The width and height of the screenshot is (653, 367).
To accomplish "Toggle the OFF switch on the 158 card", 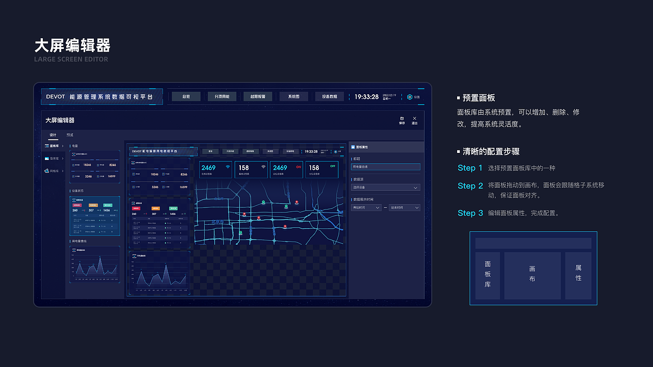I will 332,167.
